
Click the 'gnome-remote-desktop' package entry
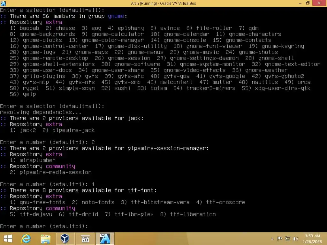pos(56,58)
